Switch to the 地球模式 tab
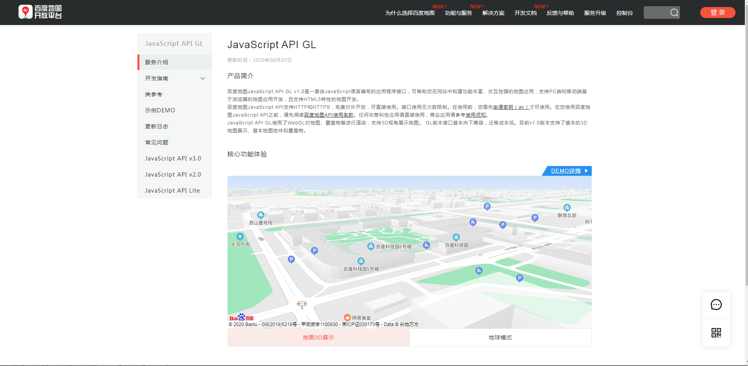 click(x=500, y=337)
